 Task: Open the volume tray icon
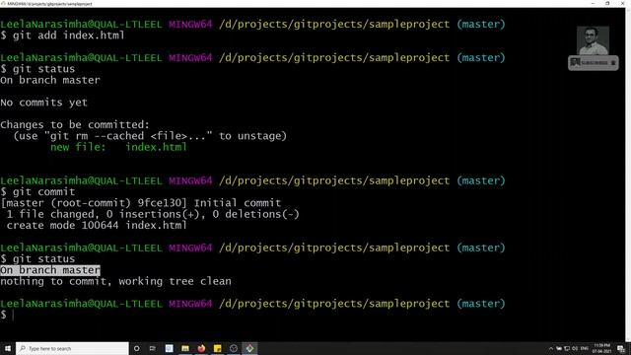(x=575, y=348)
